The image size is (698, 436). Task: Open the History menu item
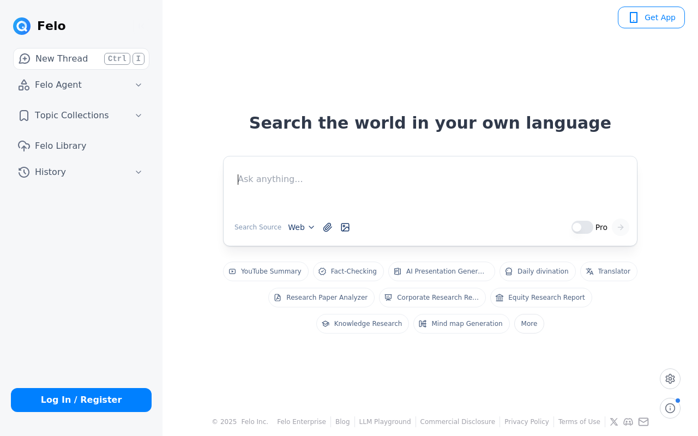(x=81, y=172)
